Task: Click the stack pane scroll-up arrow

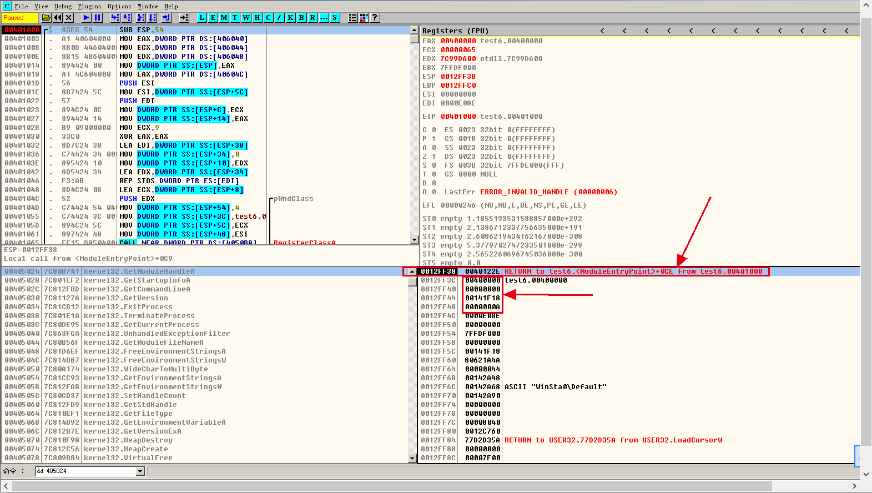Action: (412, 271)
